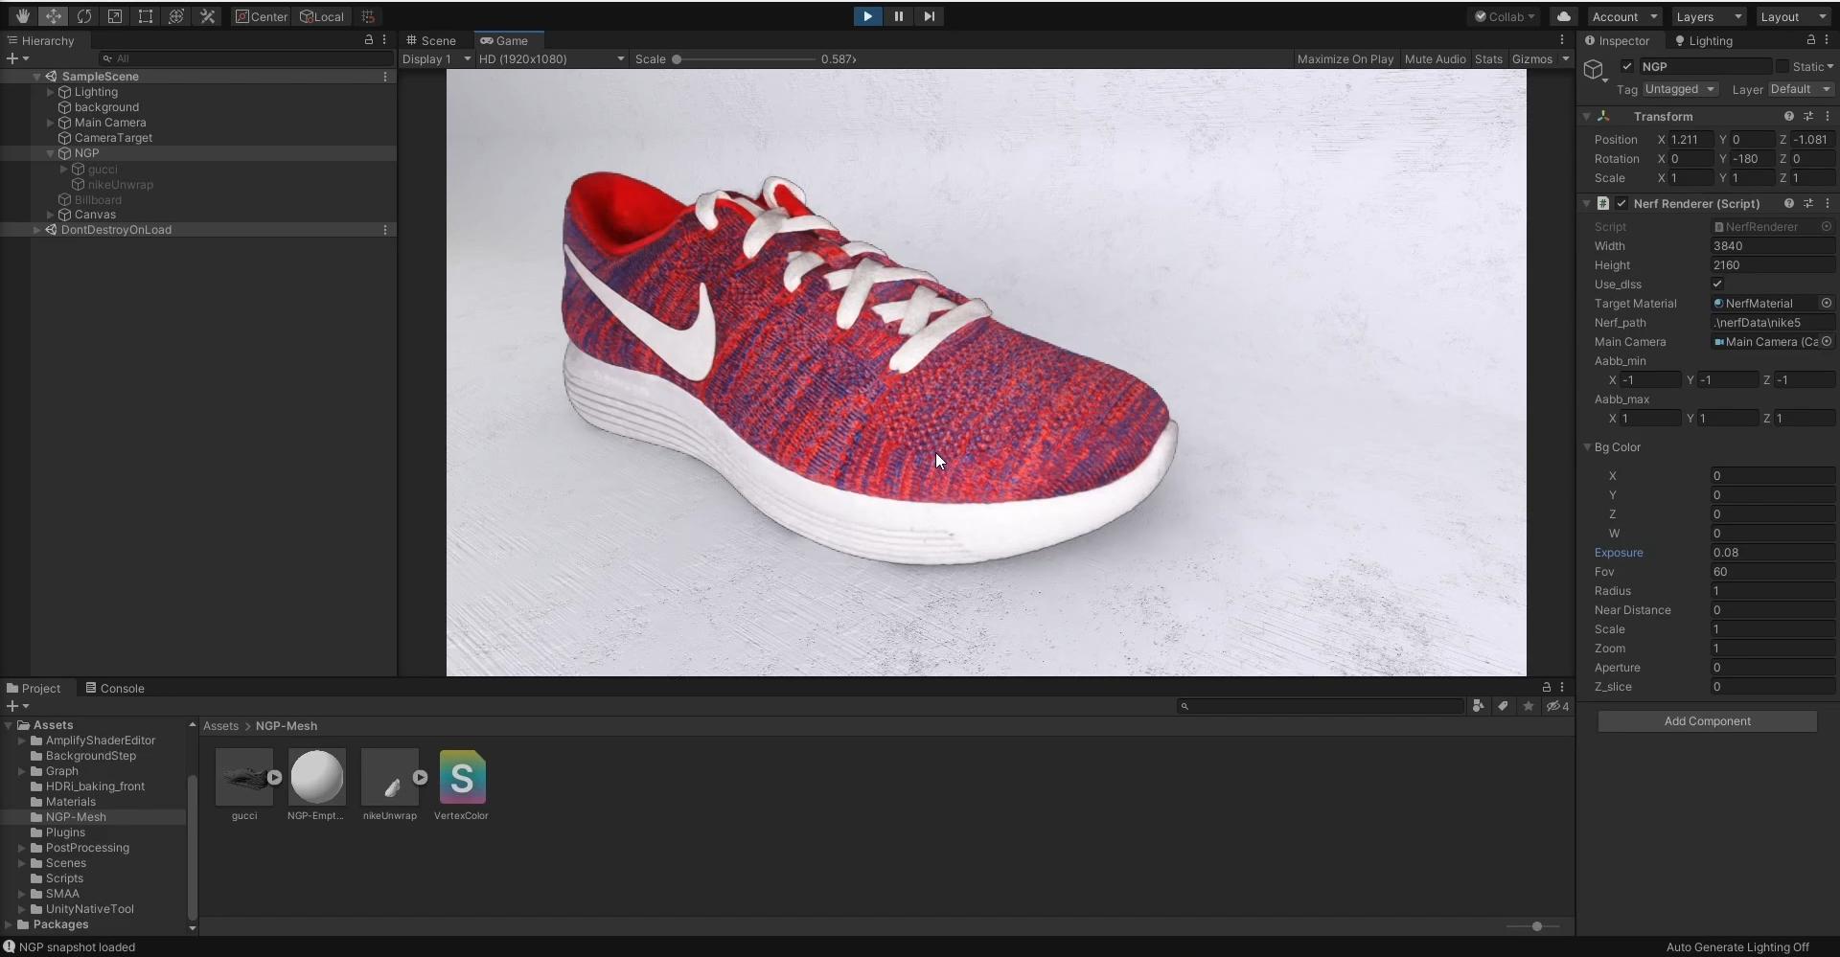This screenshot has width=1840, height=957.
Task: Lock the Inspector panel
Action: tap(1810, 40)
